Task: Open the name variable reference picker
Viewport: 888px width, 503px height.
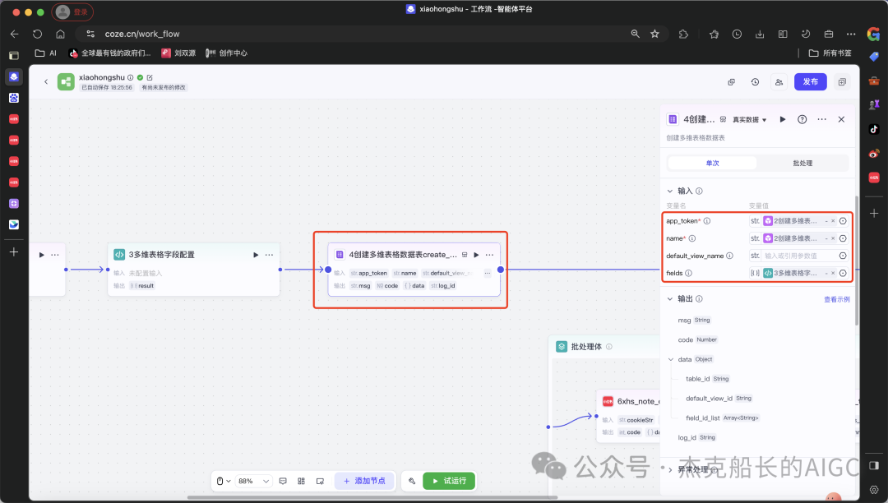Action: (x=843, y=239)
